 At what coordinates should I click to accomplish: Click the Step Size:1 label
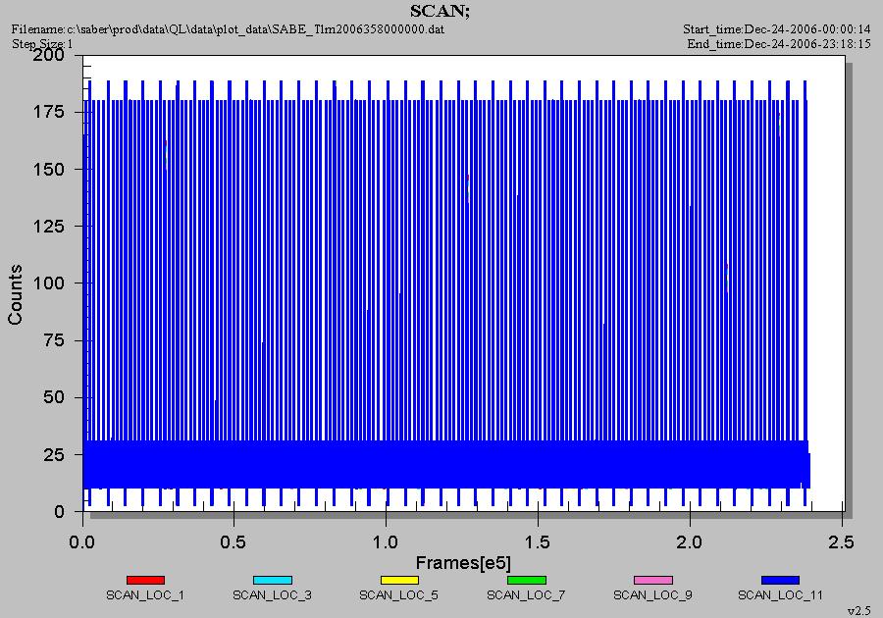click(x=42, y=44)
